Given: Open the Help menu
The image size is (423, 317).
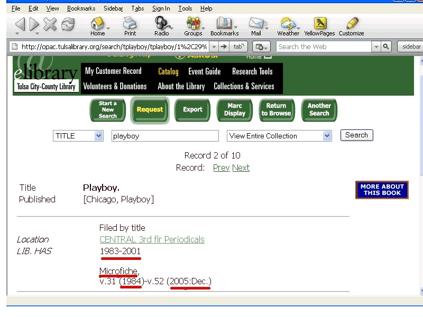Looking at the screenshot, I should [x=206, y=8].
